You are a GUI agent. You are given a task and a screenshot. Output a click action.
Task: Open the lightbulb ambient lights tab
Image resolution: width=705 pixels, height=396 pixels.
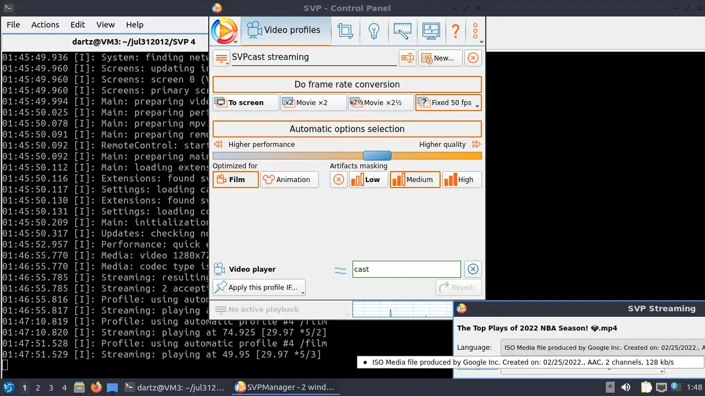click(x=374, y=30)
